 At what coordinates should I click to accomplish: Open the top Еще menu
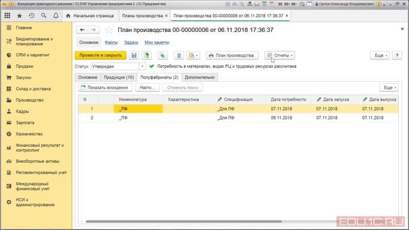pos(380,56)
